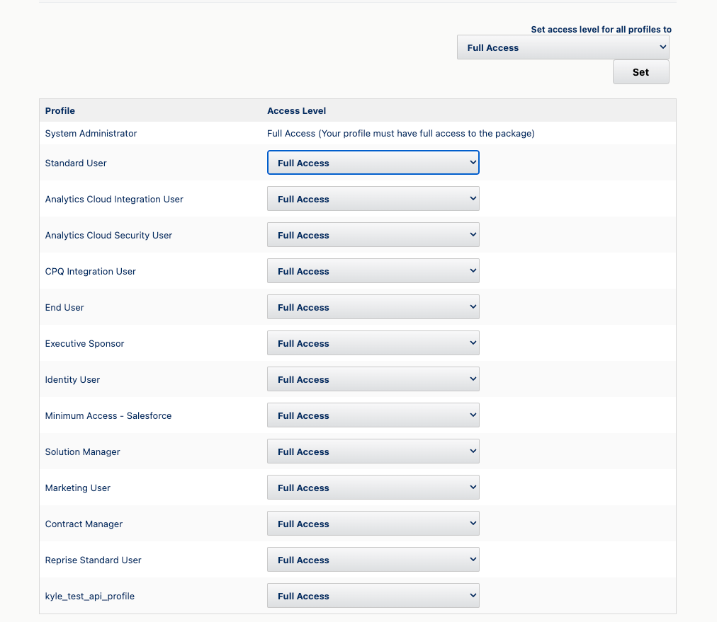Open the Minimum Access - Salesforce dropdown

(x=373, y=415)
